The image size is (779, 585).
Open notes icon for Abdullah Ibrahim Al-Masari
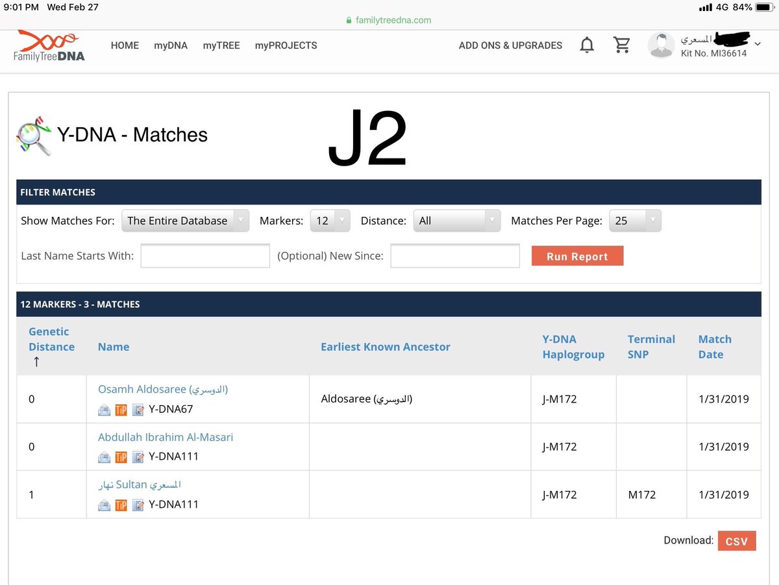click(138, 457)
